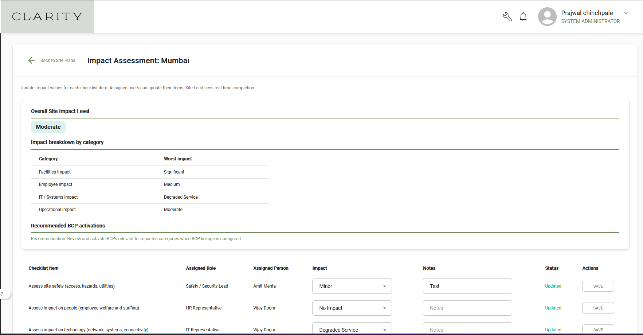643x335 pixels.
Task: Click the Test notes field
Action: pyautogui.click(x=467, y=286)
